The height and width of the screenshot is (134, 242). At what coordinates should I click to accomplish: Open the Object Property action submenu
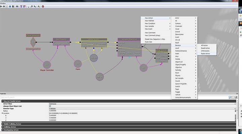point(184,65)
